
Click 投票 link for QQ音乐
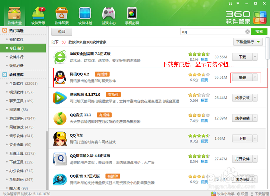204,121
